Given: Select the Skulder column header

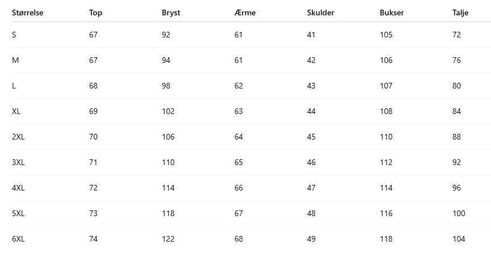Looking at the screenshot, I should (x=321, y=12).
